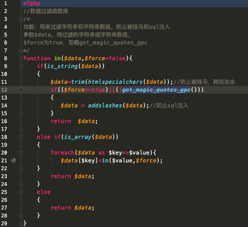Click line number 12 in the gutter
The image size is (248, 227).
coord(4,90)
